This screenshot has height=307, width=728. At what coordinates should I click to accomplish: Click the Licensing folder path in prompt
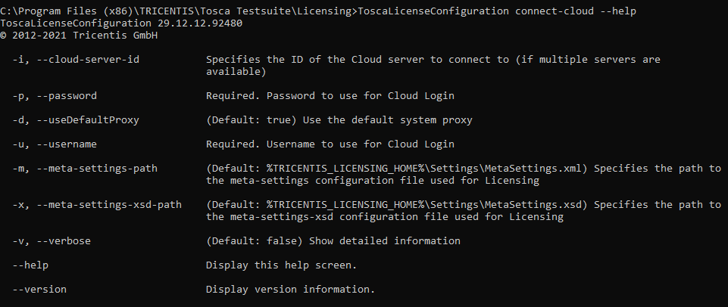[x=324, y=11]
